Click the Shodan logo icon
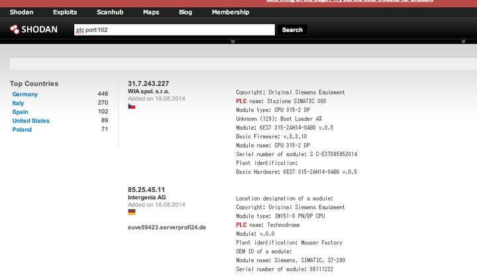The width and height of the screenshot is (477, 276). 15,30
